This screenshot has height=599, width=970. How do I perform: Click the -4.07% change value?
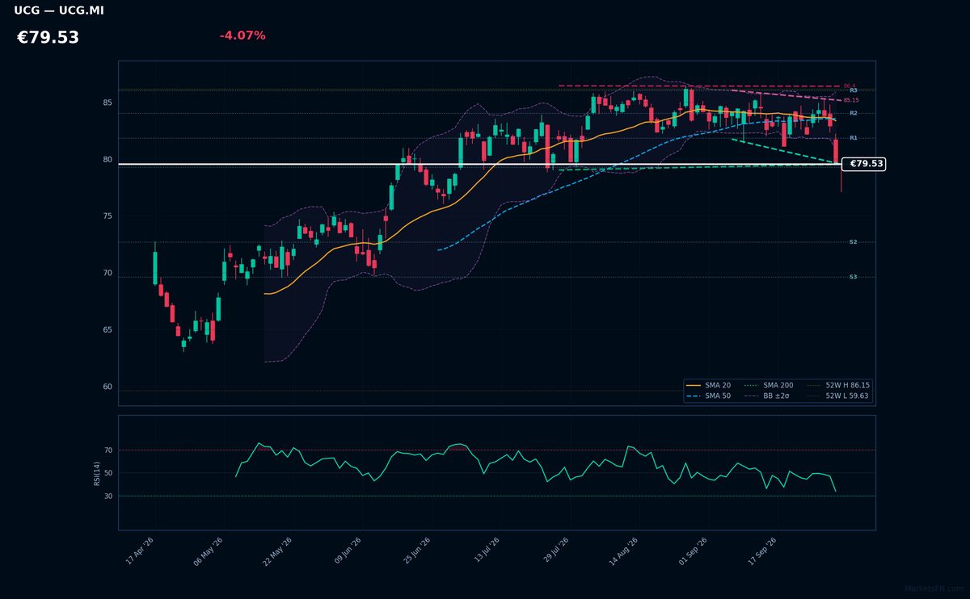pos(242,36)
